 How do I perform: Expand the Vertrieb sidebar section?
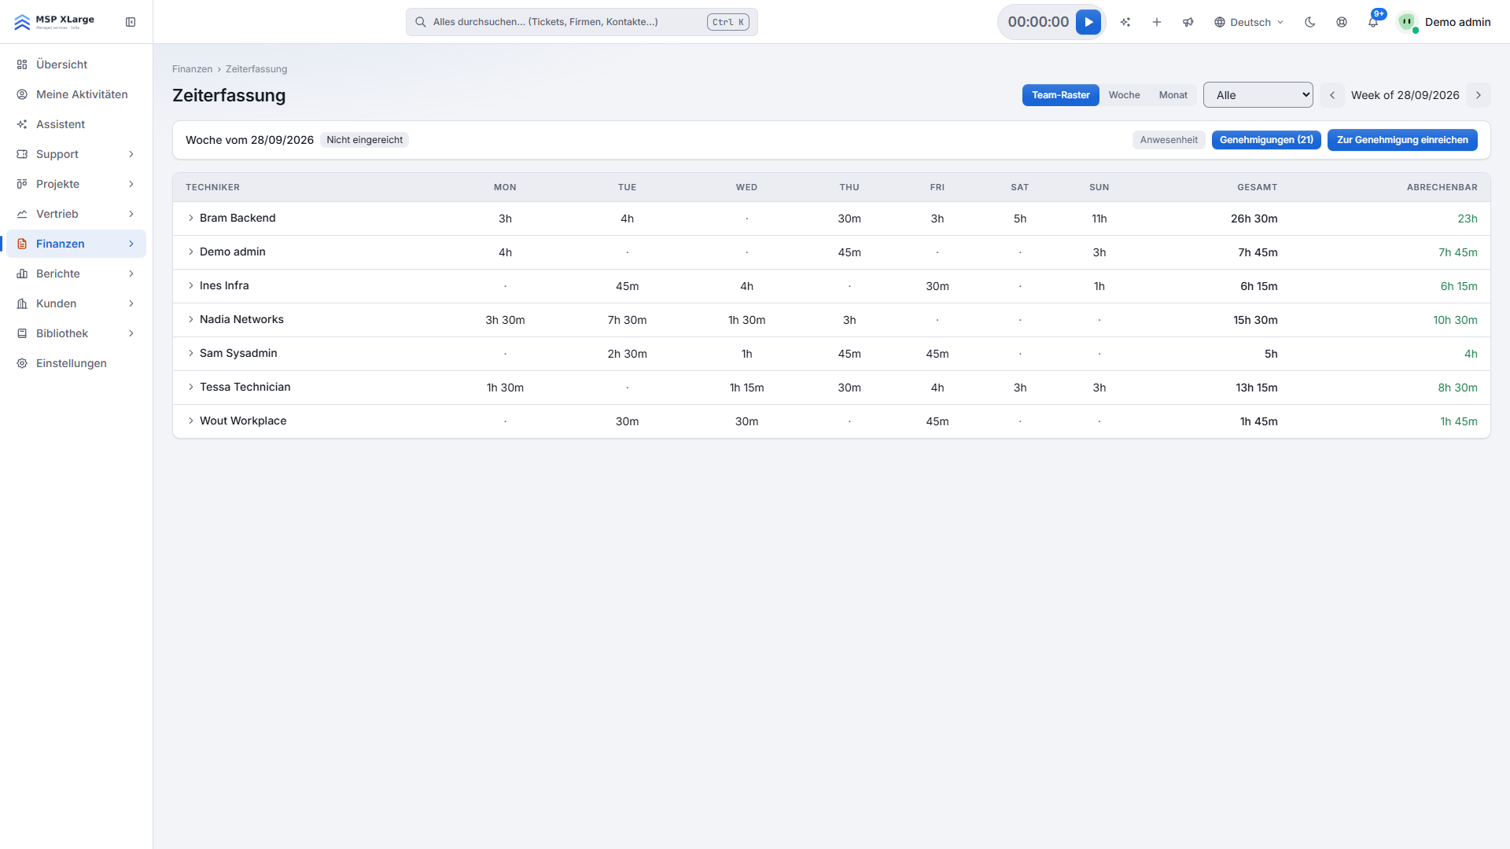pos(76,214)
